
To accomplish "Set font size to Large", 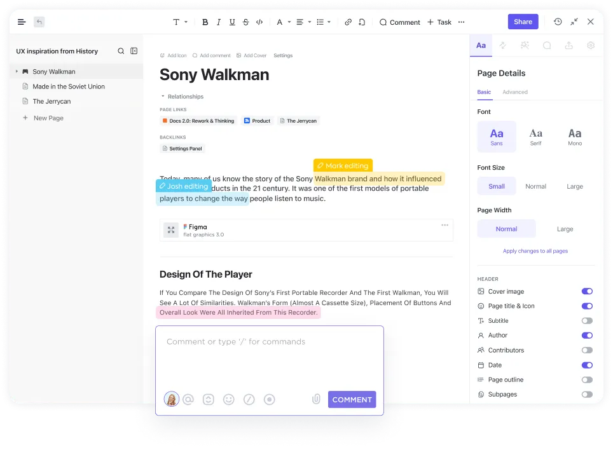I will [575, 186].
